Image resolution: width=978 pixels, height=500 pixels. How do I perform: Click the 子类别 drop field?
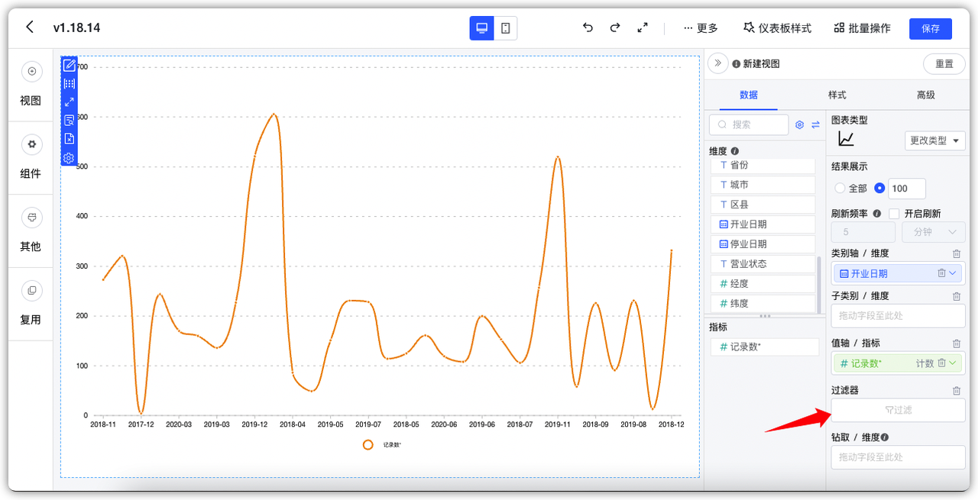coord(899,315)
